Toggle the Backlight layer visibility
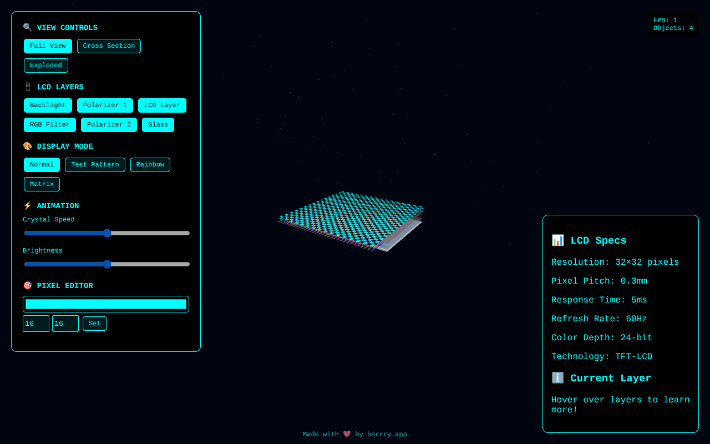 [x=48, y=105]
